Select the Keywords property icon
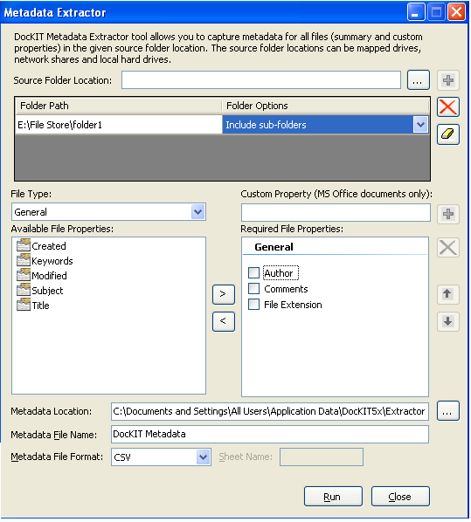471x522 pixels. click(24, 260)
